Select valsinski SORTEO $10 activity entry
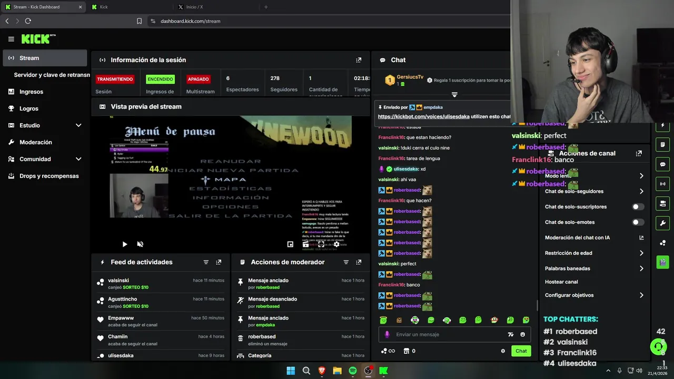Image resolution: width=674 pixels, height=379 pixels. tap(161, 284)
